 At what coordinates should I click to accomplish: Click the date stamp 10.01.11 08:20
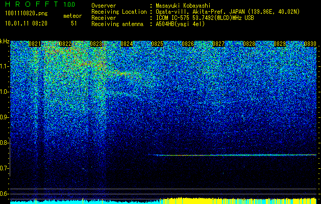pyautogui.click(x=26, y=23)
